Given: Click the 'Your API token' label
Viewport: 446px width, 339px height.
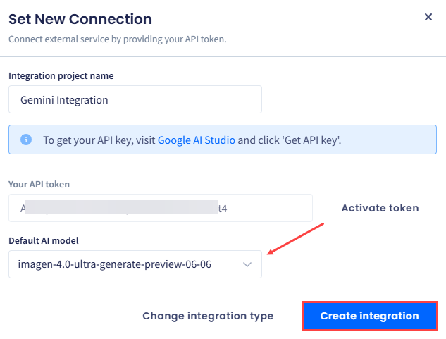Looking at the screenshot, I should (x=39, y=184).
